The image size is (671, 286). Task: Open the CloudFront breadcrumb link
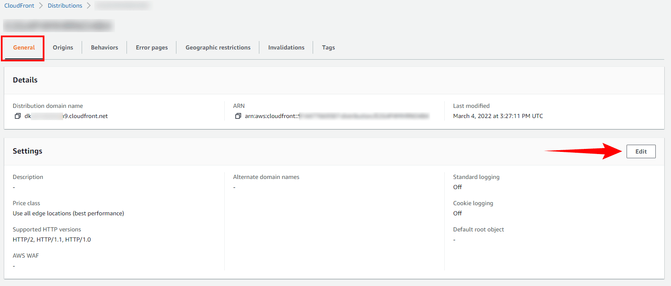(19, 5)
